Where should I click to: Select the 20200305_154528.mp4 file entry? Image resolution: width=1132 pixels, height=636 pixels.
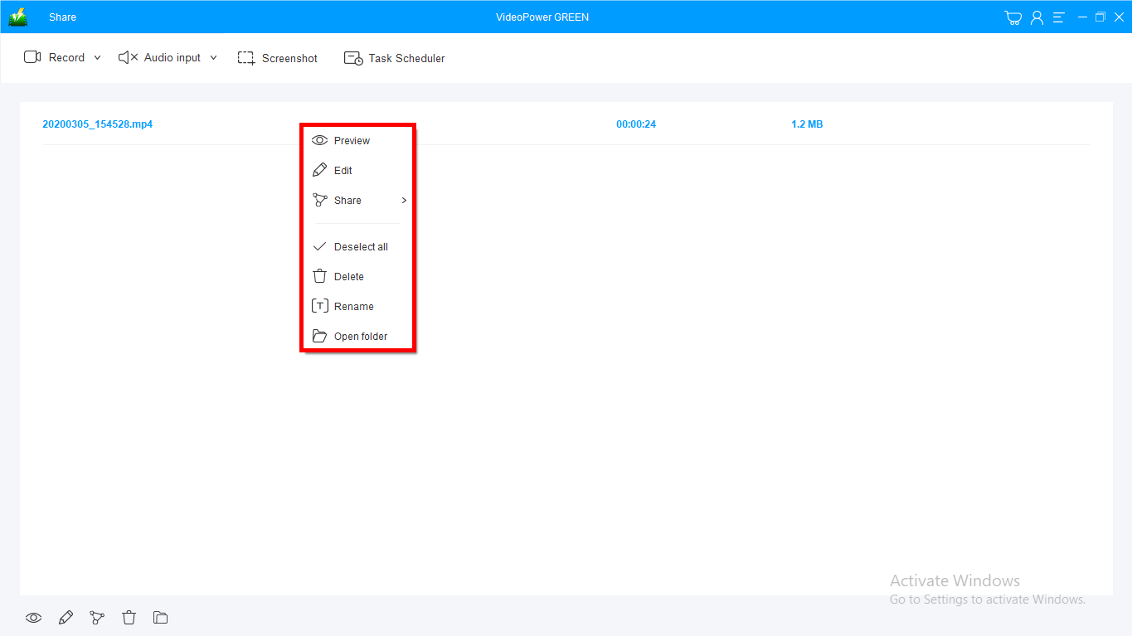(x=98, y=124)
